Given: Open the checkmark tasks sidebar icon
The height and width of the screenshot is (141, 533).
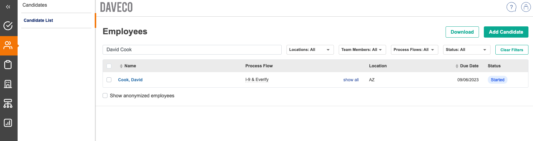Looking at the screenshot, I should coord(8,26).
